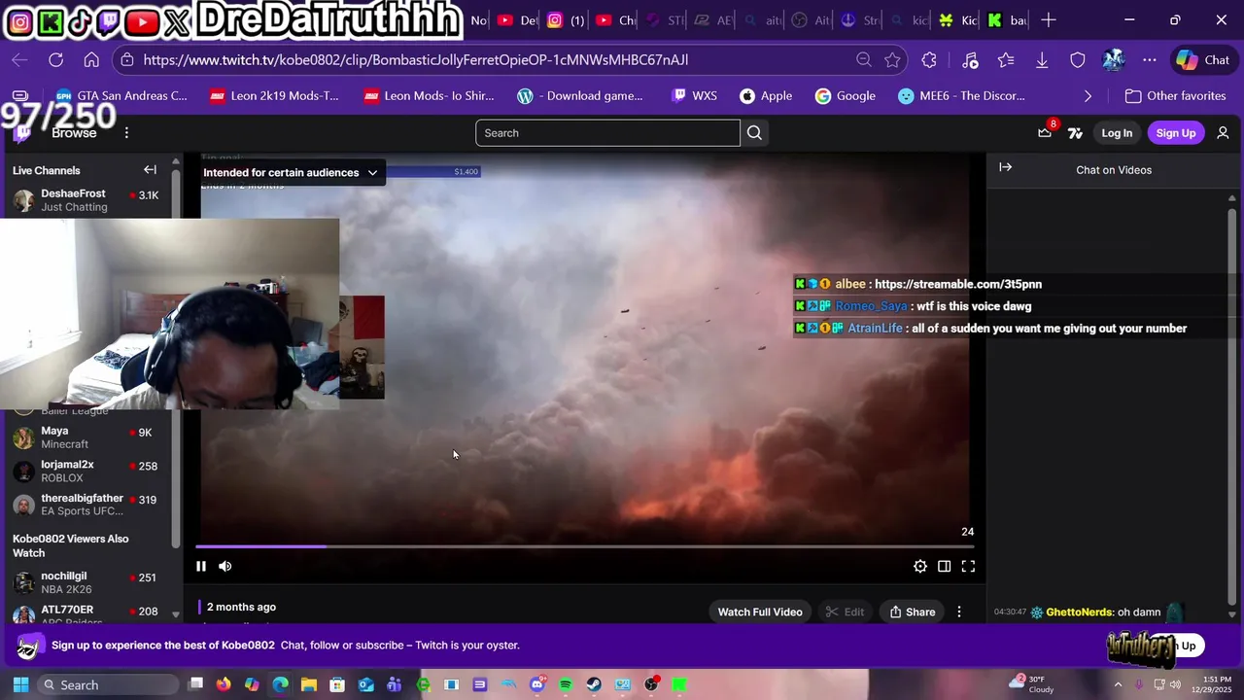The image size is (1244, 700).
Task: Open favorites list toolbar icon
Action: pos(1006,60)
